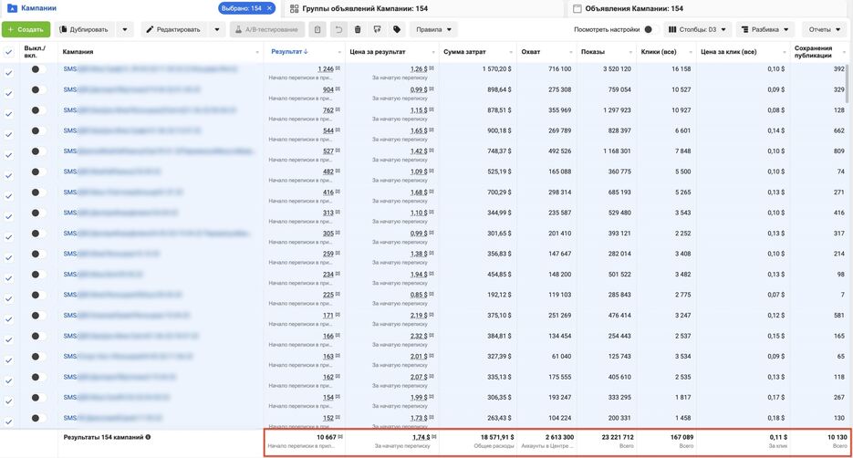The height and width of the screenshot is (458, 853).
Task: Open the Отчеты reports dropdown
Action: [x=824, y=29]
